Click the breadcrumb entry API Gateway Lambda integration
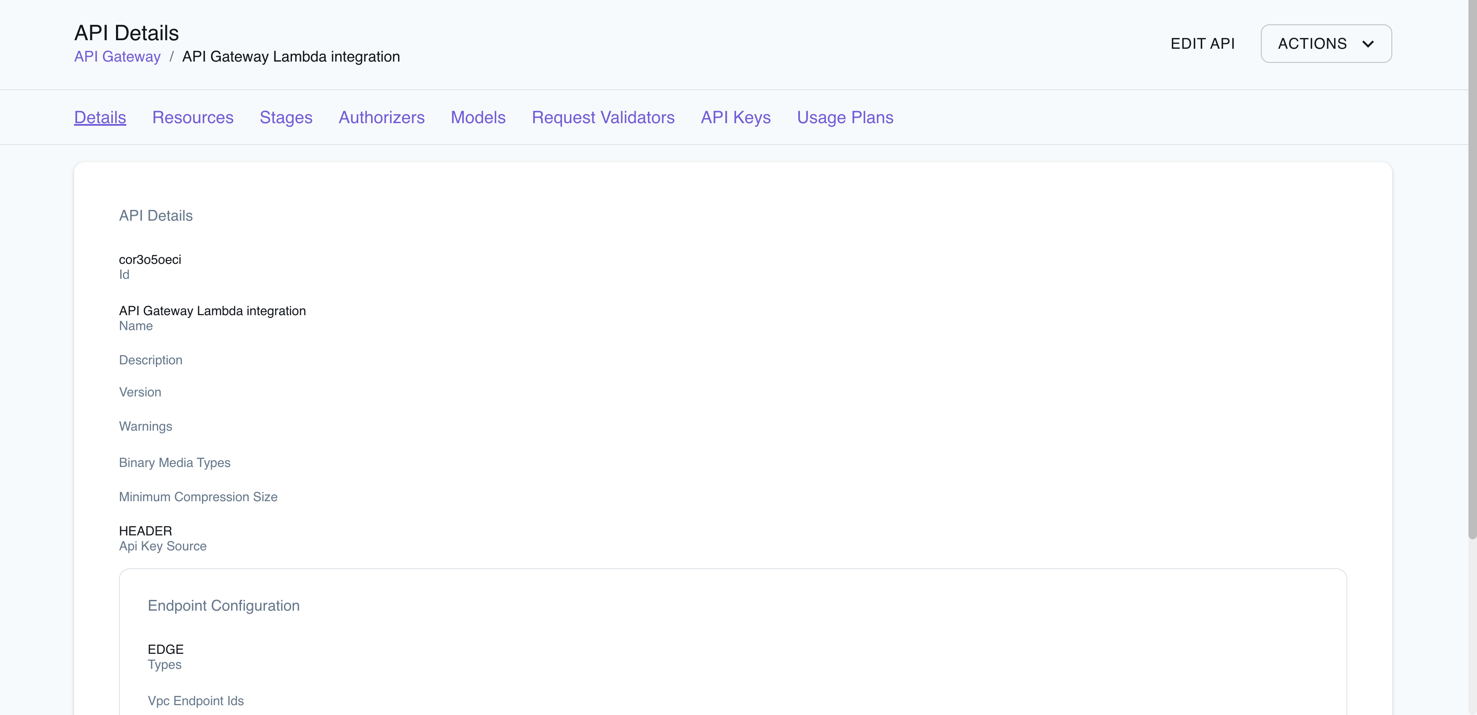Image resolution: width=1477 pixels, height=715 pixels. pos(291,56)
